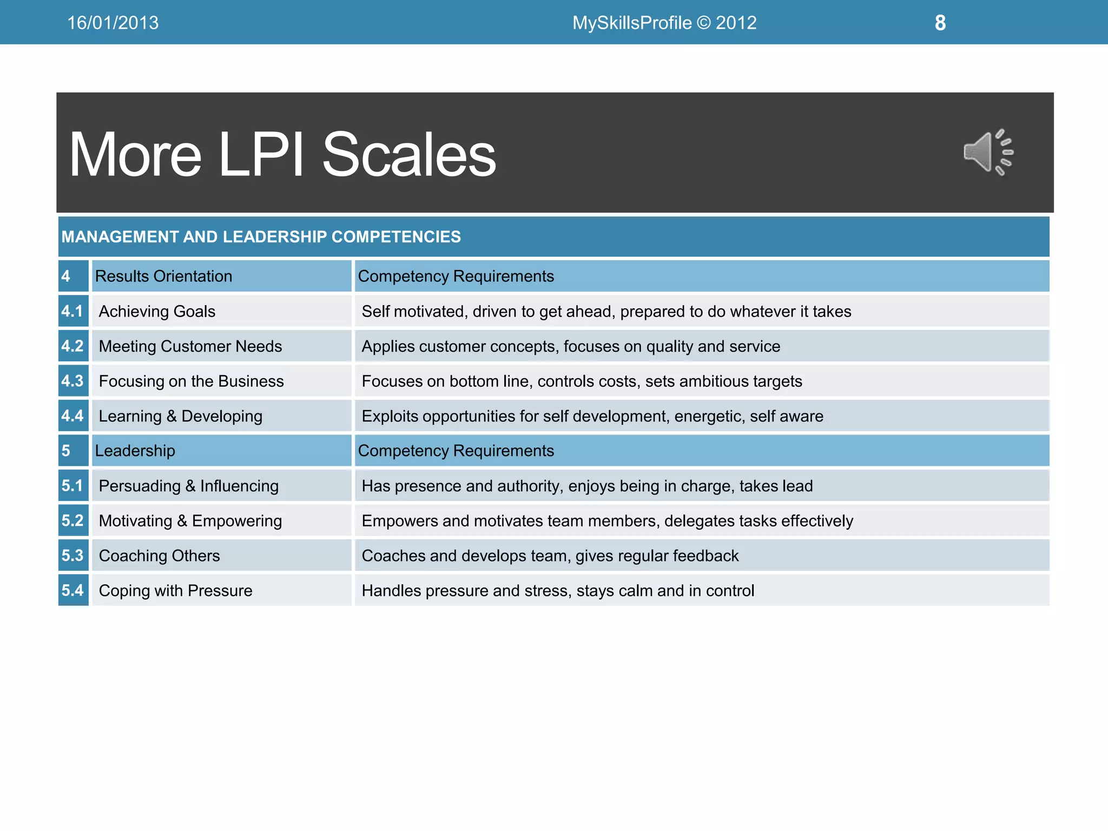Click the slide title More LPI Scales
Viewport: 1108px width, 831px height.
pos(282,155)
